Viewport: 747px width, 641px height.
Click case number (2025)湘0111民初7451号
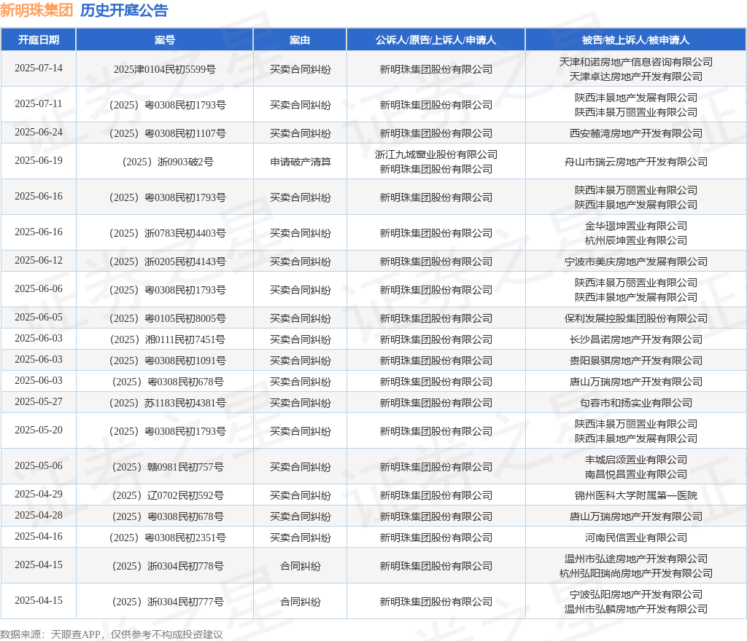tap(168, 339)
